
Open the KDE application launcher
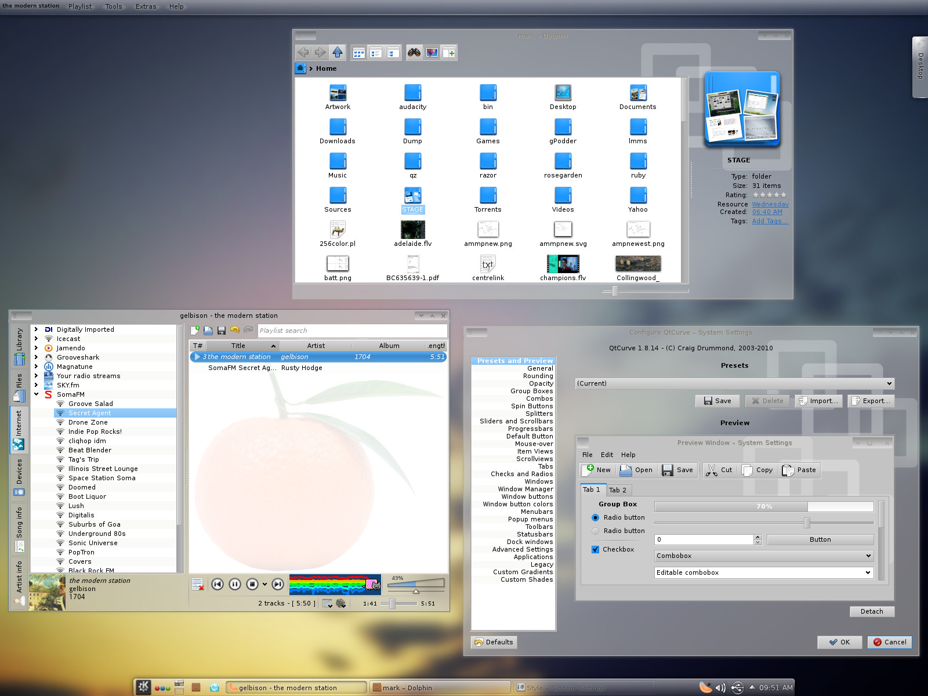(143, 687)
